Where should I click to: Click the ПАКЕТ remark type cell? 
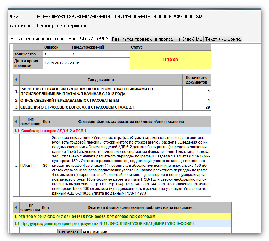click(31, 166)
